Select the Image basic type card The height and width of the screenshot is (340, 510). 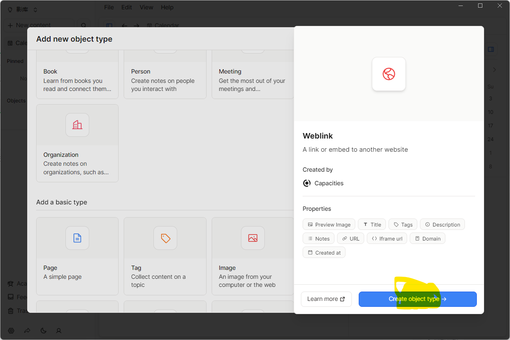click(252, 256)
